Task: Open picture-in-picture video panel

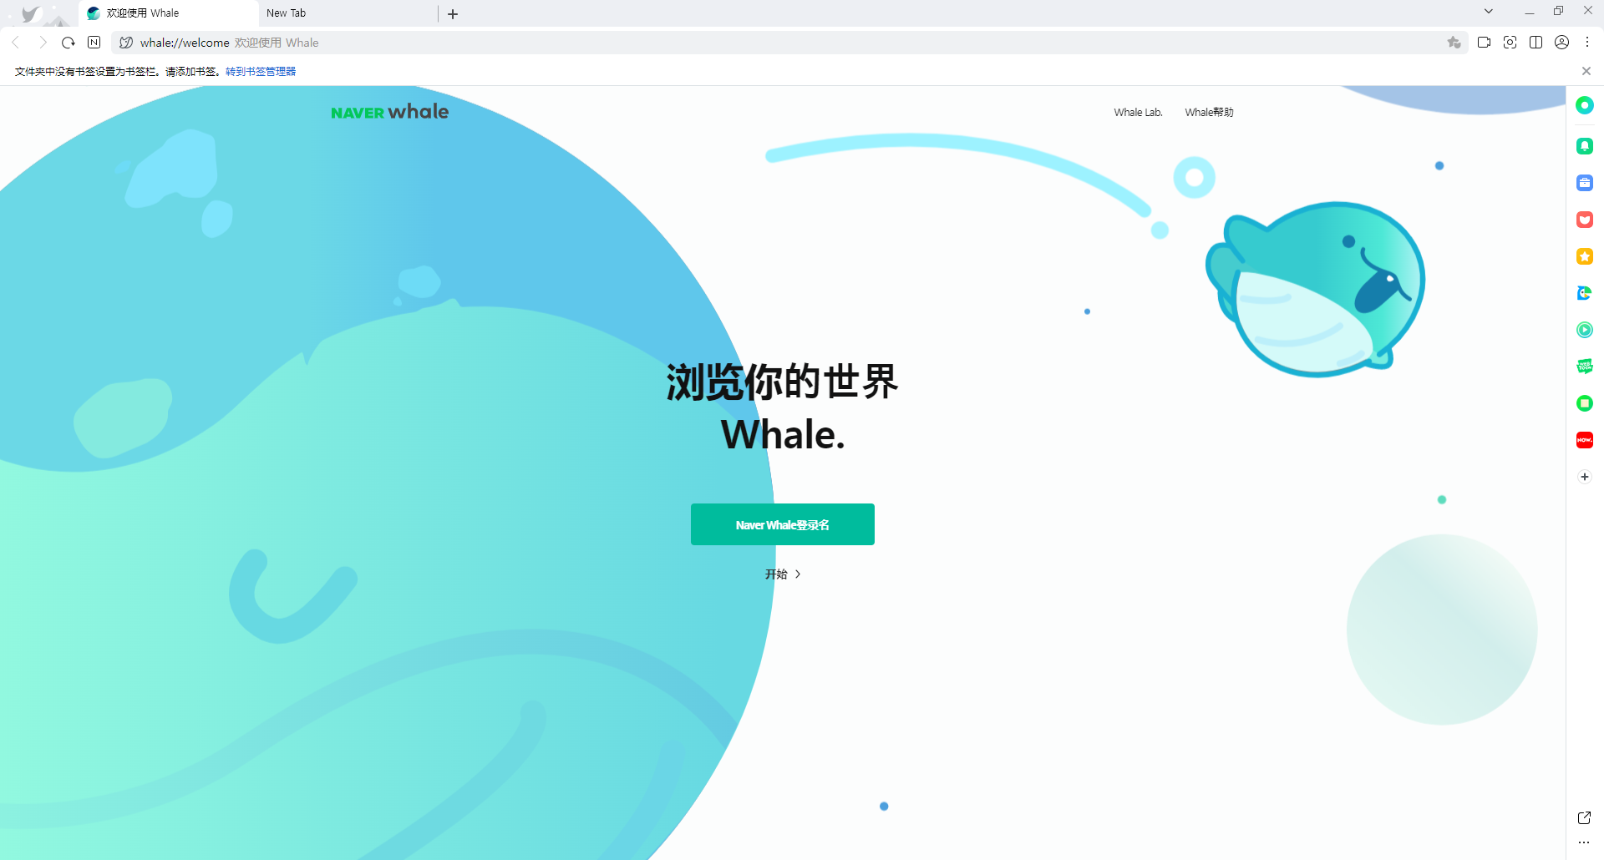Action: [1484, 42]
